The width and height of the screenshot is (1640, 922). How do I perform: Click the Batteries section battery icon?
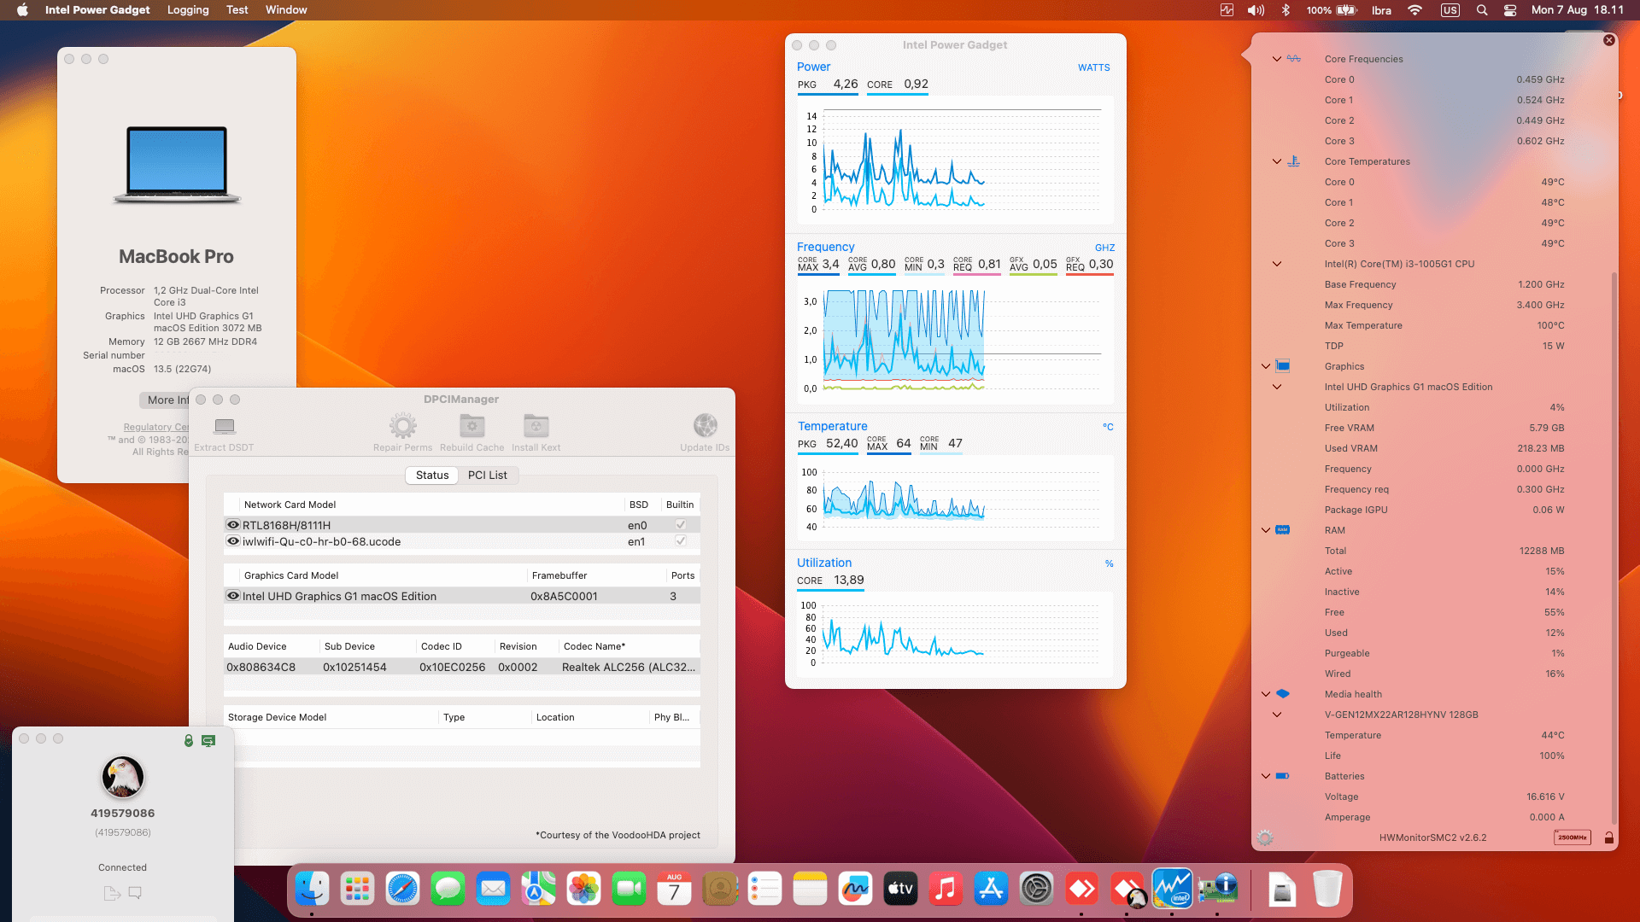pos(1282,776)
